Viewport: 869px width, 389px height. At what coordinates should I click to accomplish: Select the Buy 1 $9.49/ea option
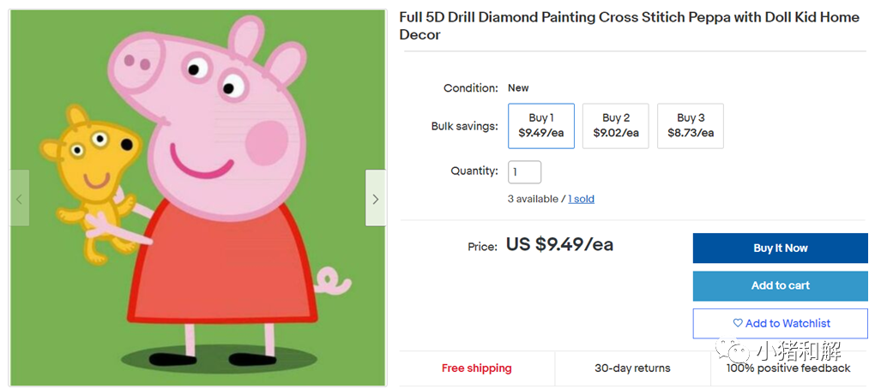point(540,126)
